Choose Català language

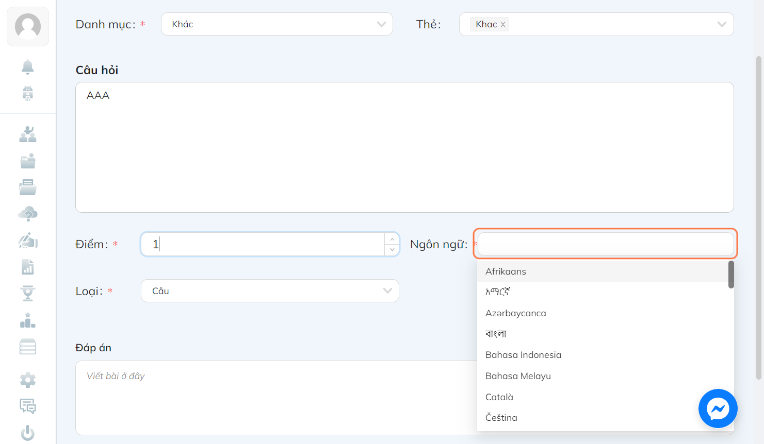coord(603,397)
